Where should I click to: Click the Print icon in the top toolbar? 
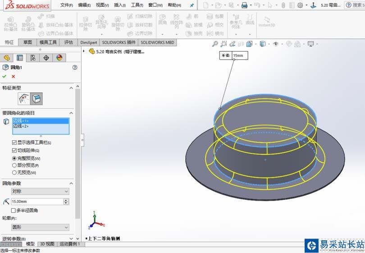(x=244, y=5)
